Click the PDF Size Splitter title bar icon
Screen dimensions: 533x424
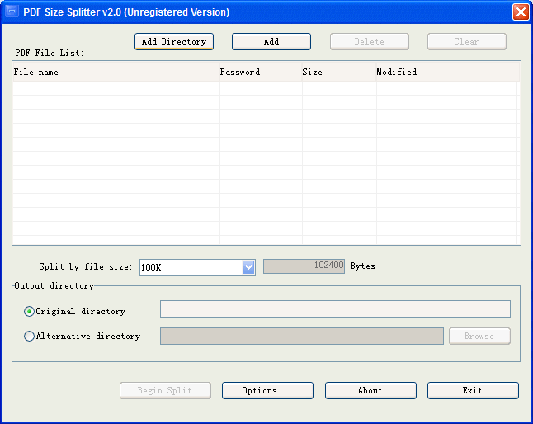tap(12, 12)
